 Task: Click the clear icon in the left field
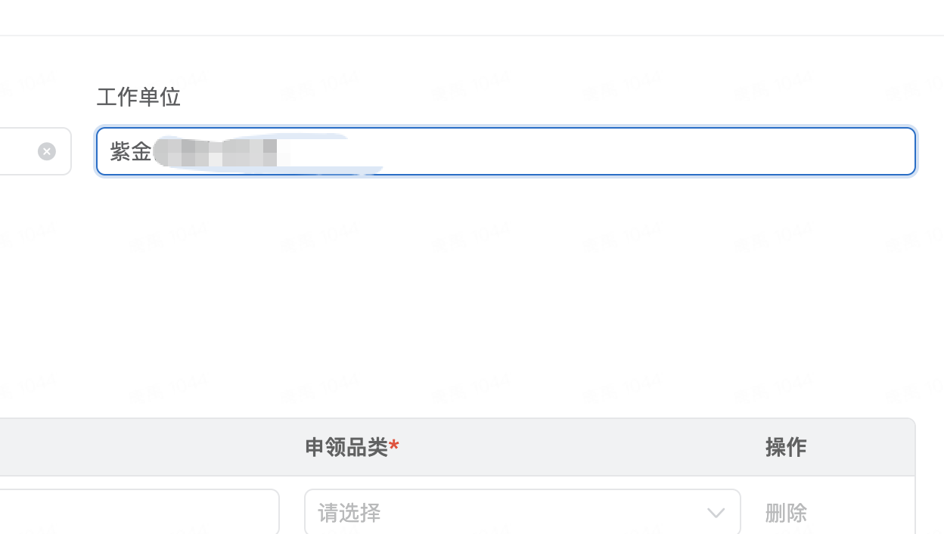coord(47,151)
